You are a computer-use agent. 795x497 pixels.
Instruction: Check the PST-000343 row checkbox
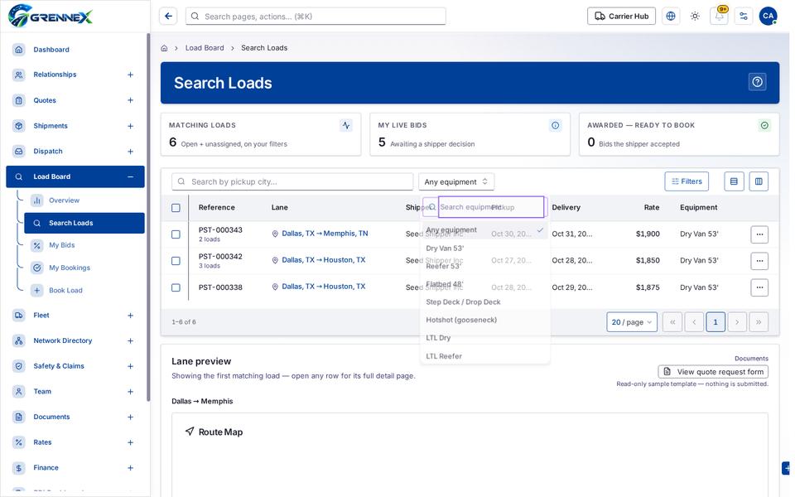click(x=176, y=234)
